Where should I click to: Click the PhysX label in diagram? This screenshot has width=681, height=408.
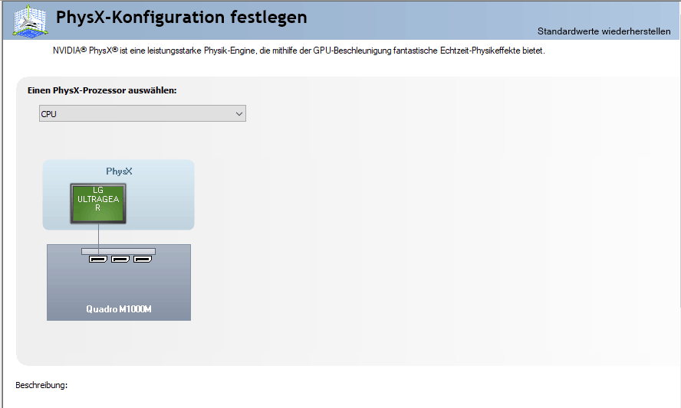click(119, 171)
